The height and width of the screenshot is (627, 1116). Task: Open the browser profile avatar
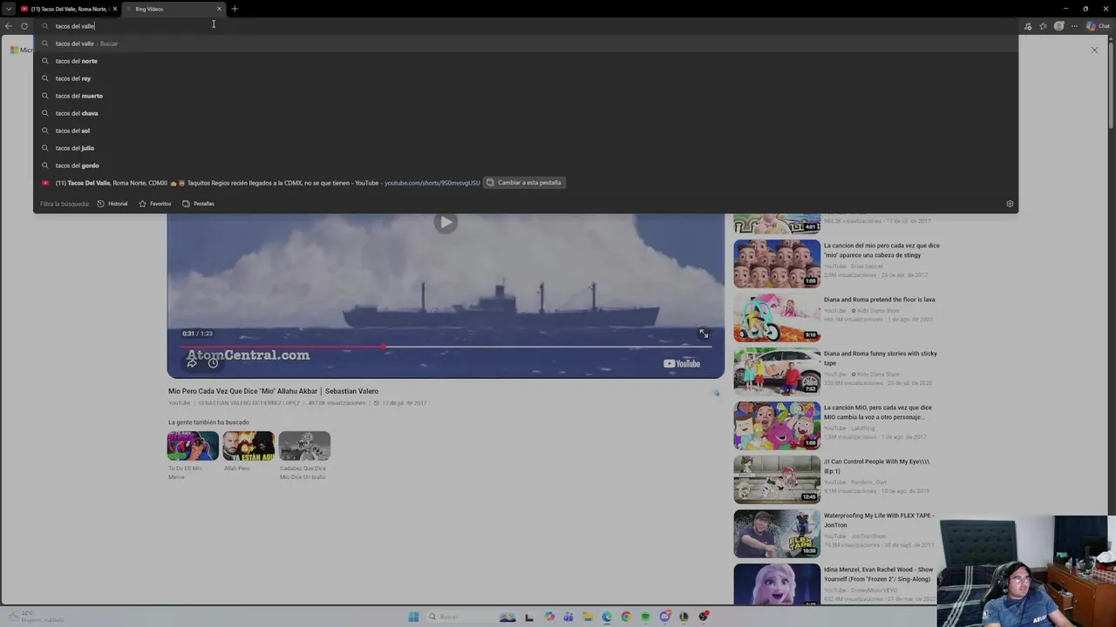point(1059,26)
